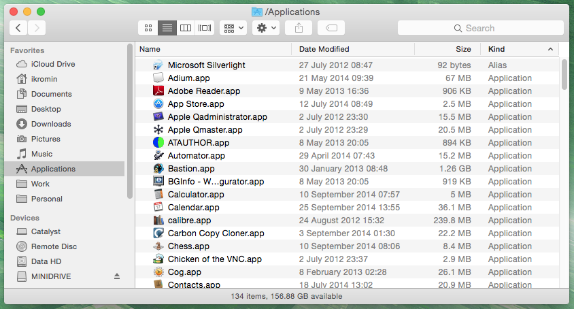Click the Share toolbar icon
Image resolution: width=574 pixels, height=309 pixels.
coord(299,28)
